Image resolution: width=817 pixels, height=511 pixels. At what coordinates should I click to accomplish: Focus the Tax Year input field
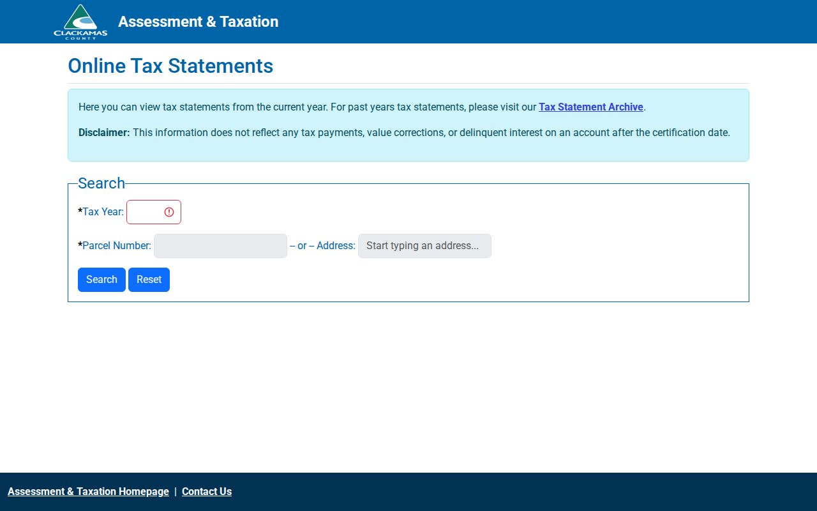[154, 212]
